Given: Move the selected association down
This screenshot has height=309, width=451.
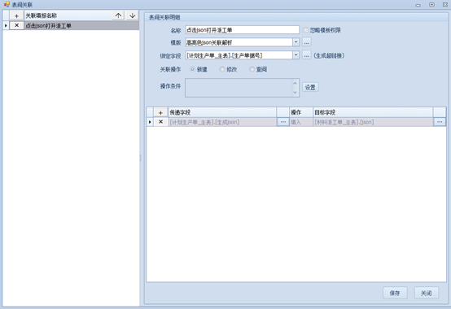Looking at the screenshot, I should pyautogui.click(x=133, y=15).
